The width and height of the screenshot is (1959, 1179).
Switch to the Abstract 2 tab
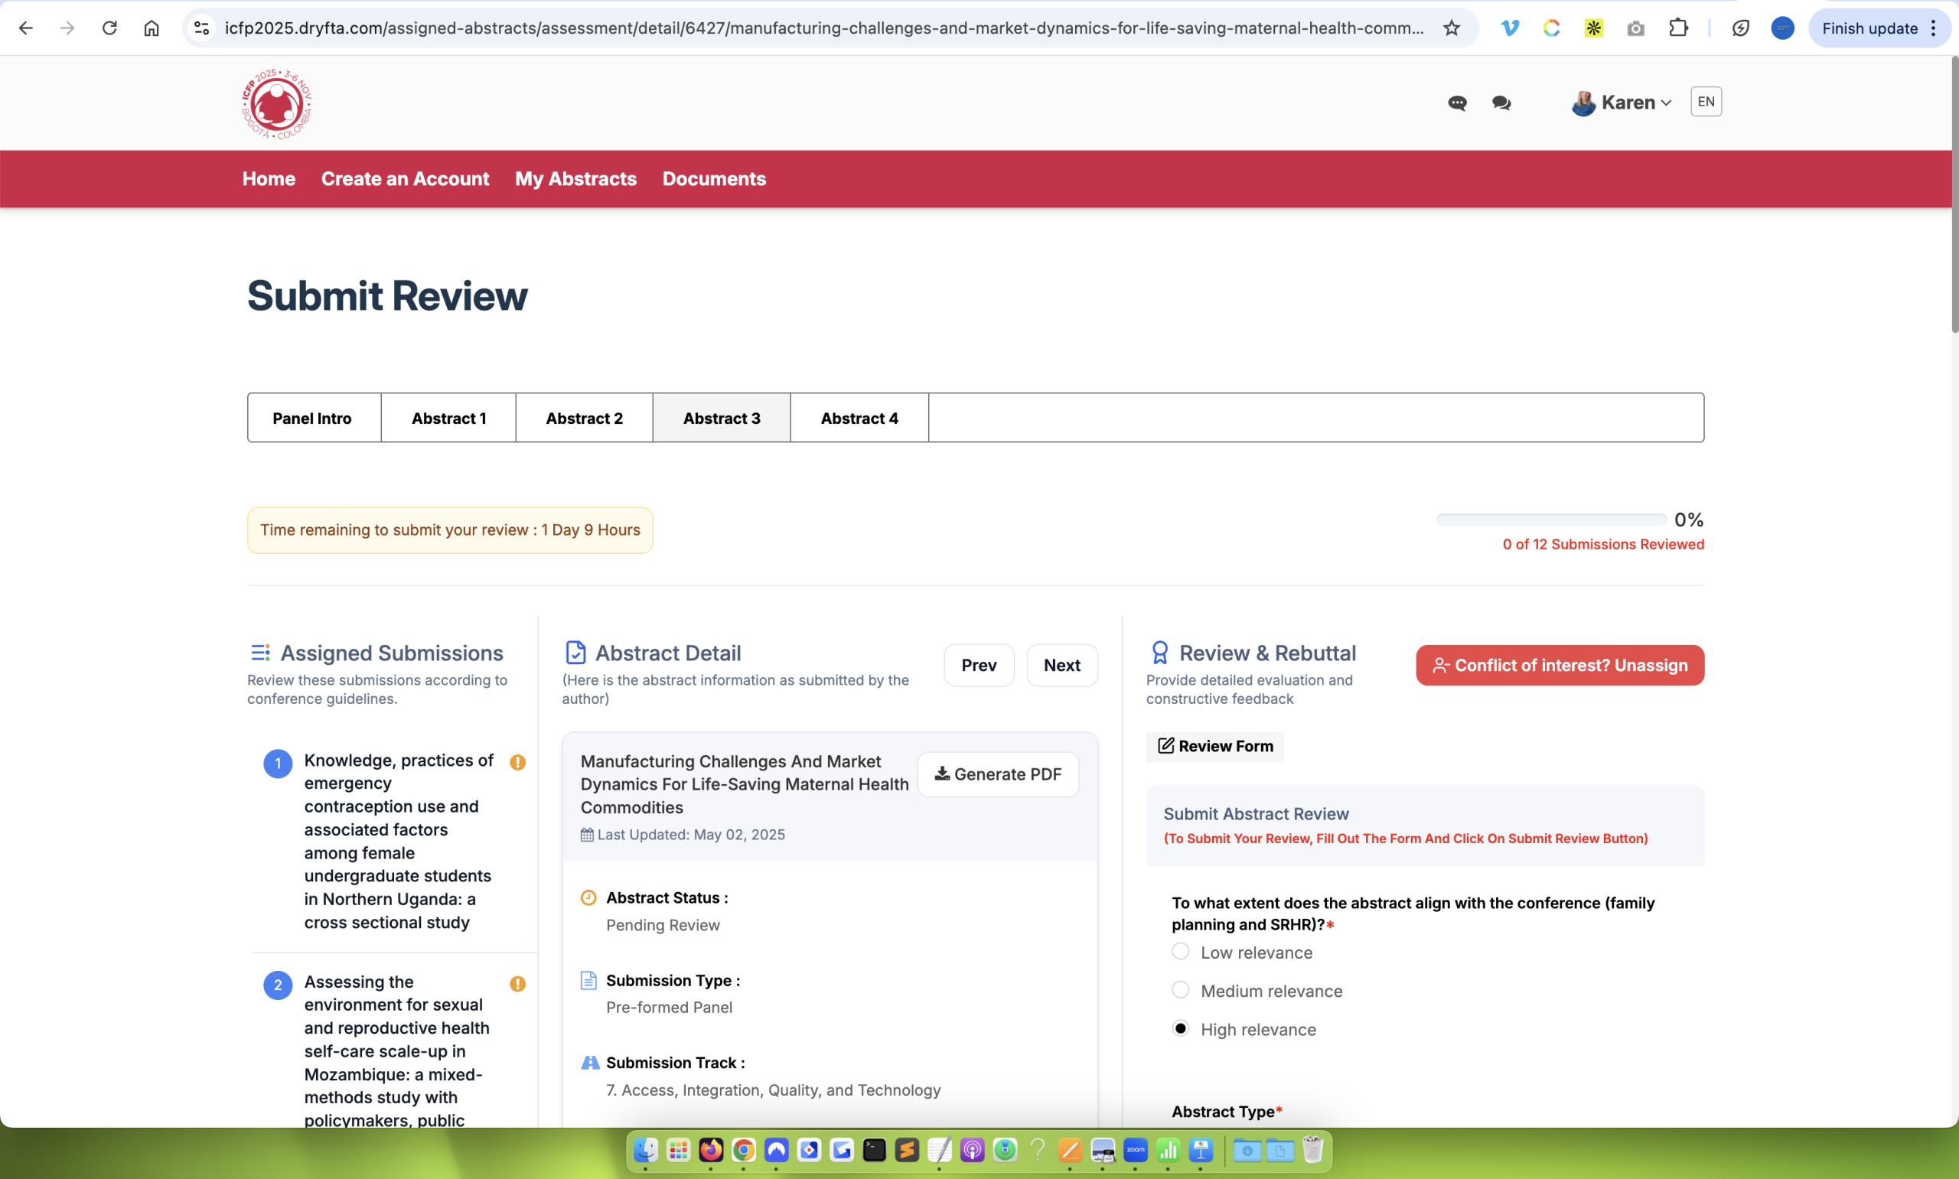[x=584, y=417]
